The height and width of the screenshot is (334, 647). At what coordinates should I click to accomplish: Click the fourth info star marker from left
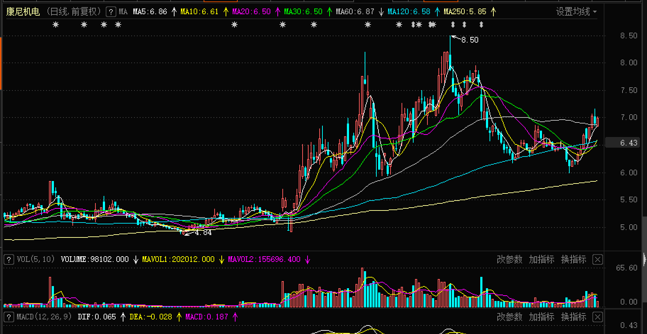[x=118, y=25]
